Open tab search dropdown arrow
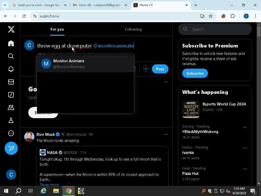261x196 pixels. coord(5,5)
